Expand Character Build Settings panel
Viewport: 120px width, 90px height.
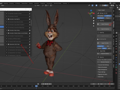(x=103, y=65)
